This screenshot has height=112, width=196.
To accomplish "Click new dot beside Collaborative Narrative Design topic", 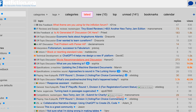I will coord(119,103).
